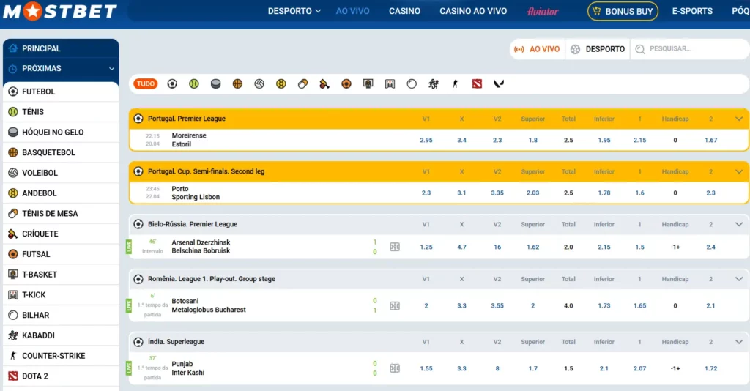Select the handball filter icon in sports row

pos(281,84)
